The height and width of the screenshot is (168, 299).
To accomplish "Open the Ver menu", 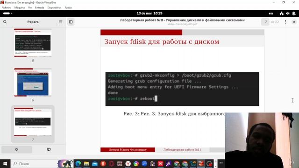I will (30, 7).
